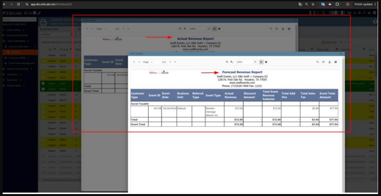Image resolution: width=381 pixels, height=196 pixels.
Task: Open file icon in front PDF viewer
Action: point(323,62)
